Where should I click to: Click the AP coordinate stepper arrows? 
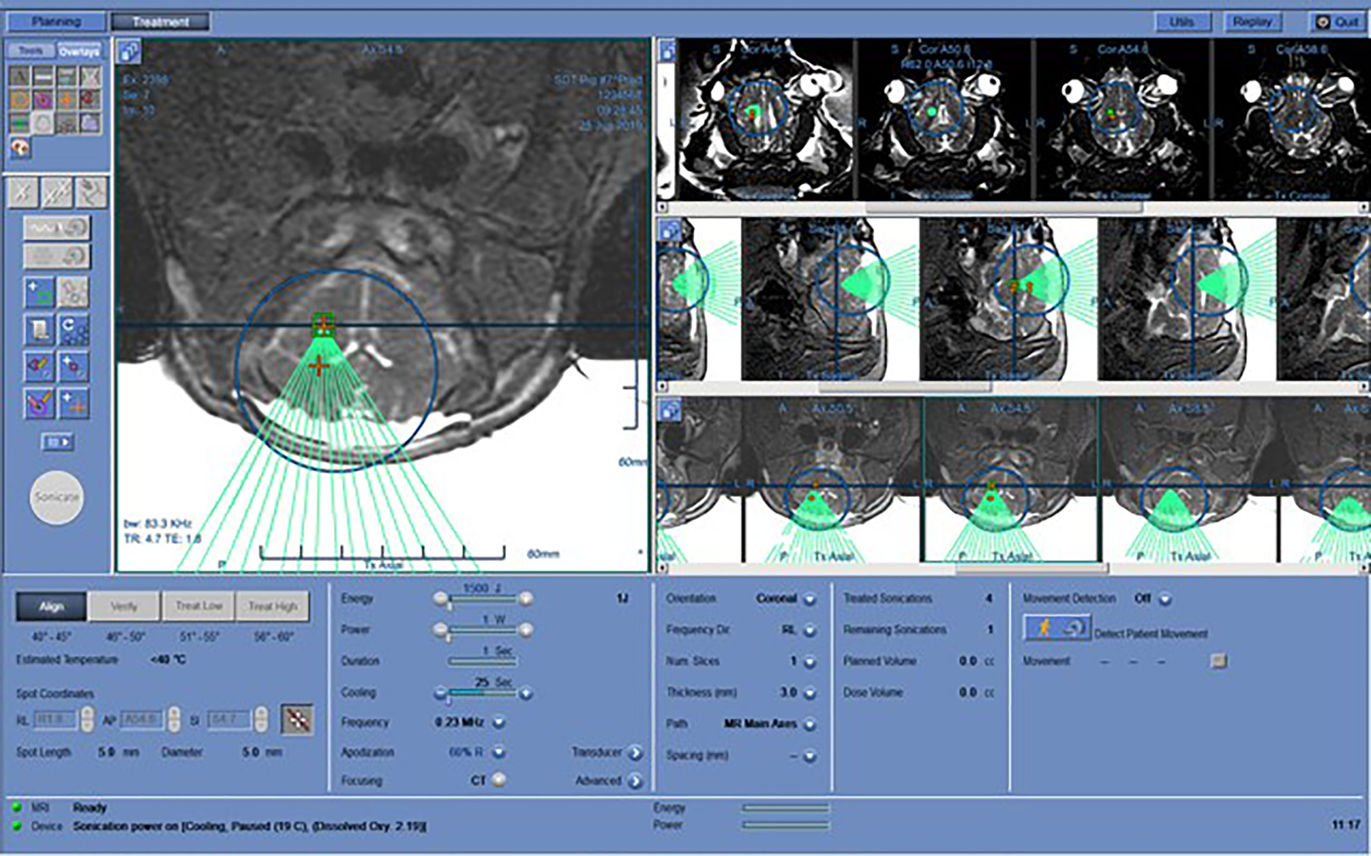pos(175,719)
